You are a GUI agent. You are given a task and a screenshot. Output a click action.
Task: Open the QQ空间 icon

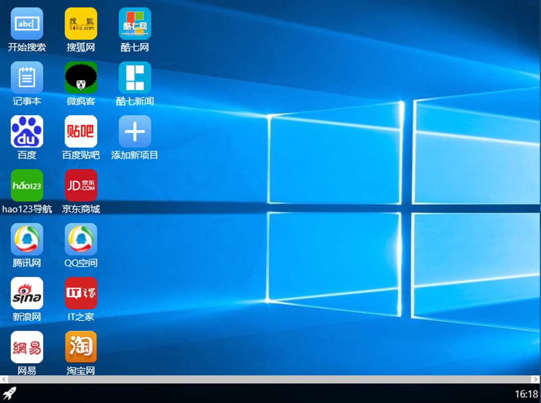pyautogui.click(x=81, y=239)
